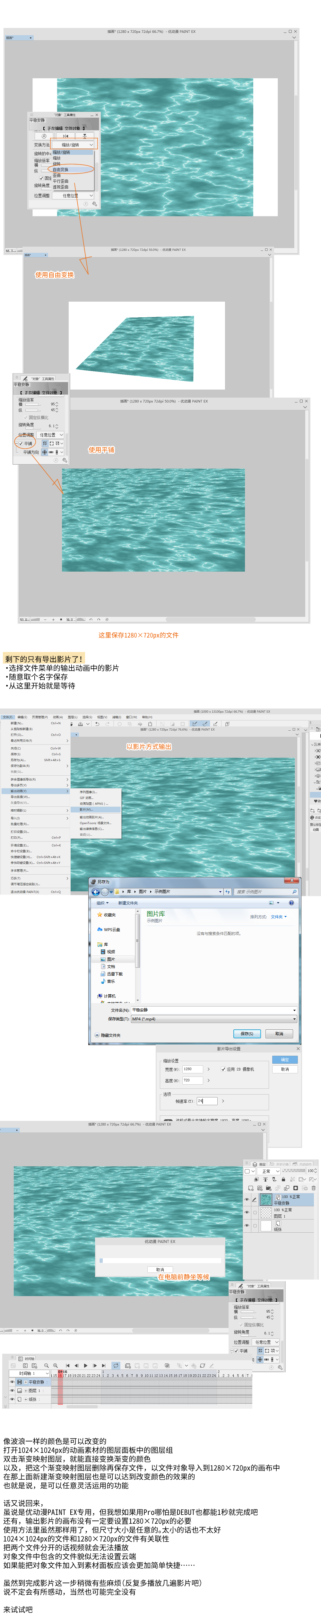Toggle the orange-circled 平铺 checkbox
Image resolution: width=321 pixels, height=1620 pixels.
pos(21,443)
